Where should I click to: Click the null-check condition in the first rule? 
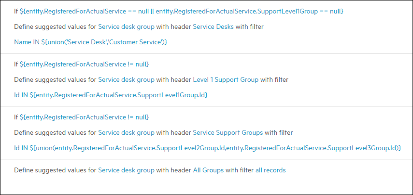point(182,11)
